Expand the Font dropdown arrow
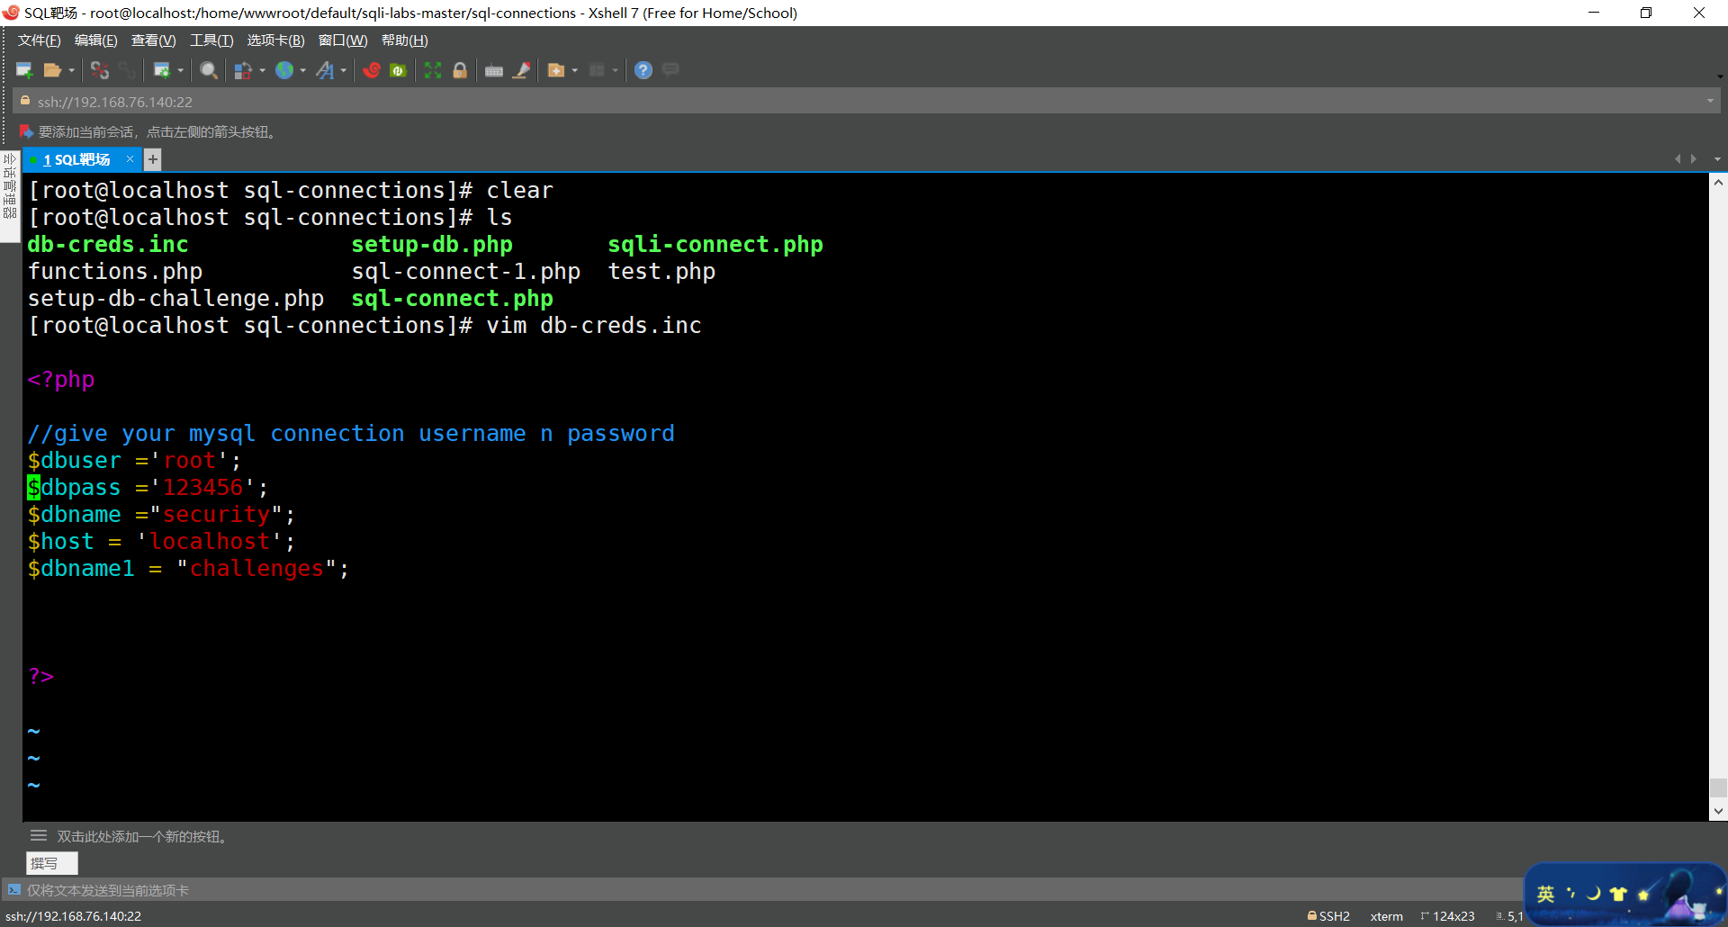The width and height of the screenshot is (1728, 927). coord(344,70)
